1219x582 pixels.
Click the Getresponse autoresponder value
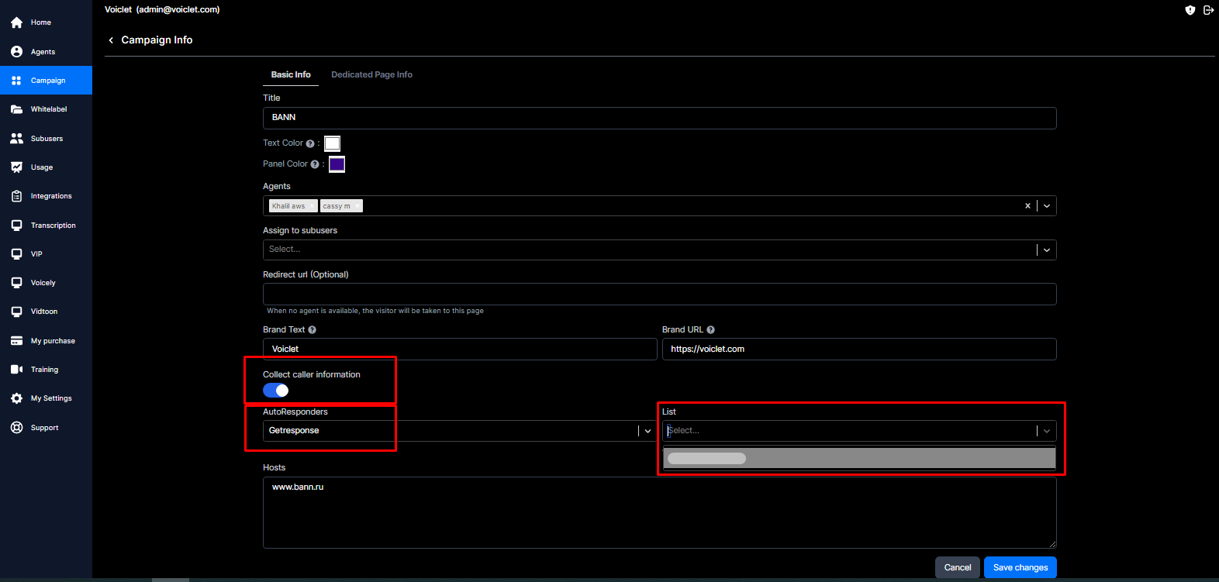click(x=294, y=431)
